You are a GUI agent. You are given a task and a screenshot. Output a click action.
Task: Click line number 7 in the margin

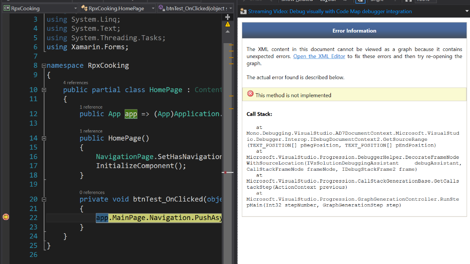pos(36,56)
